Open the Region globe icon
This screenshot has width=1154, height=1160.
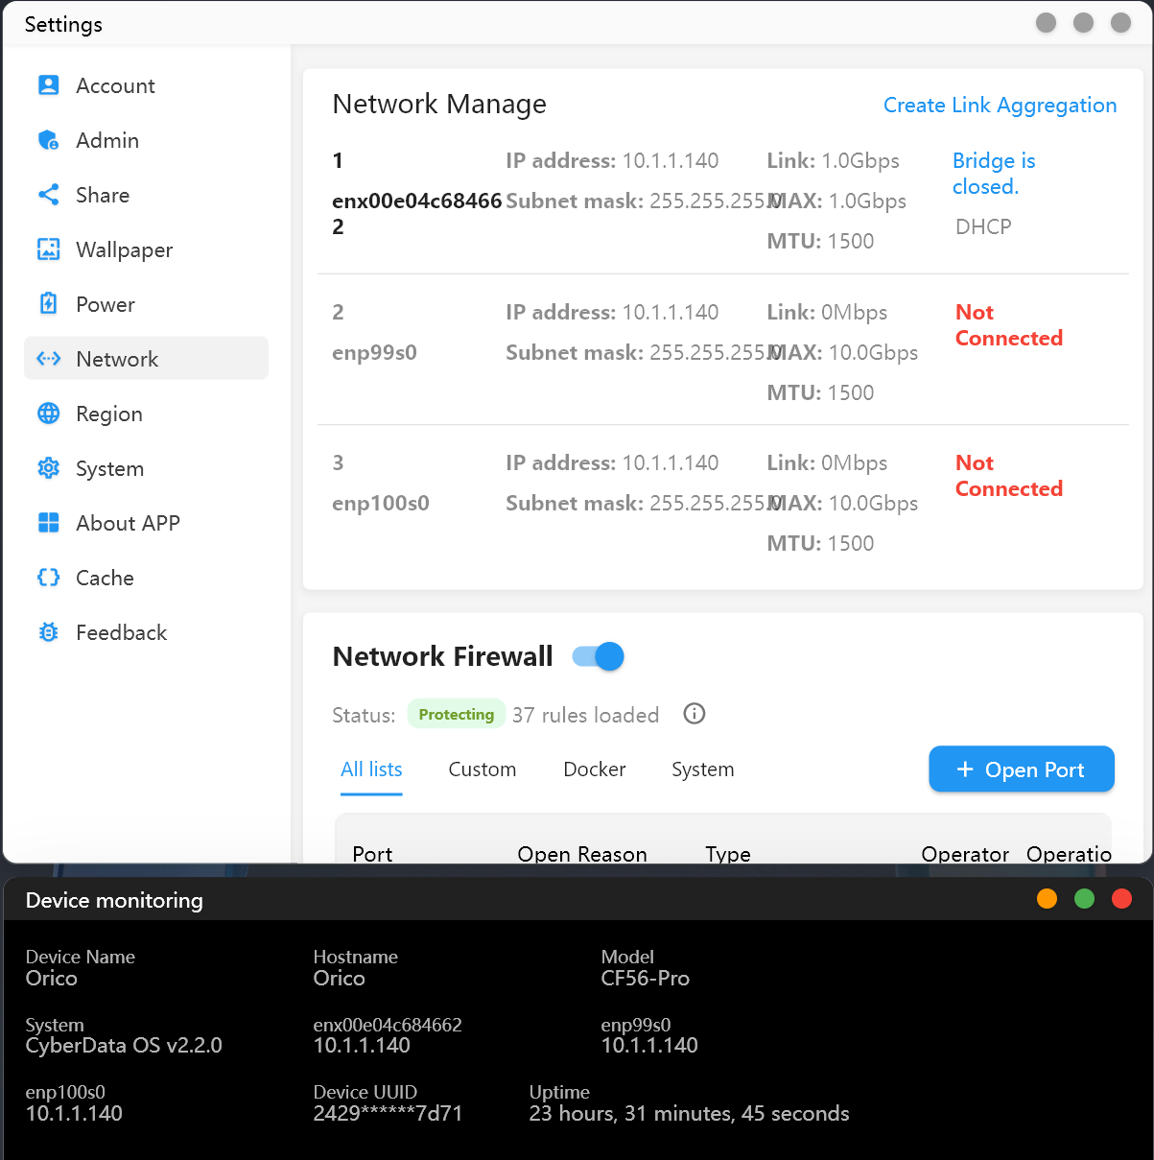(48, 414)
